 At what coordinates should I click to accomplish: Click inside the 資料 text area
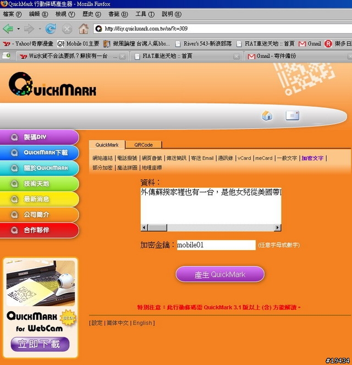[211, 206]
